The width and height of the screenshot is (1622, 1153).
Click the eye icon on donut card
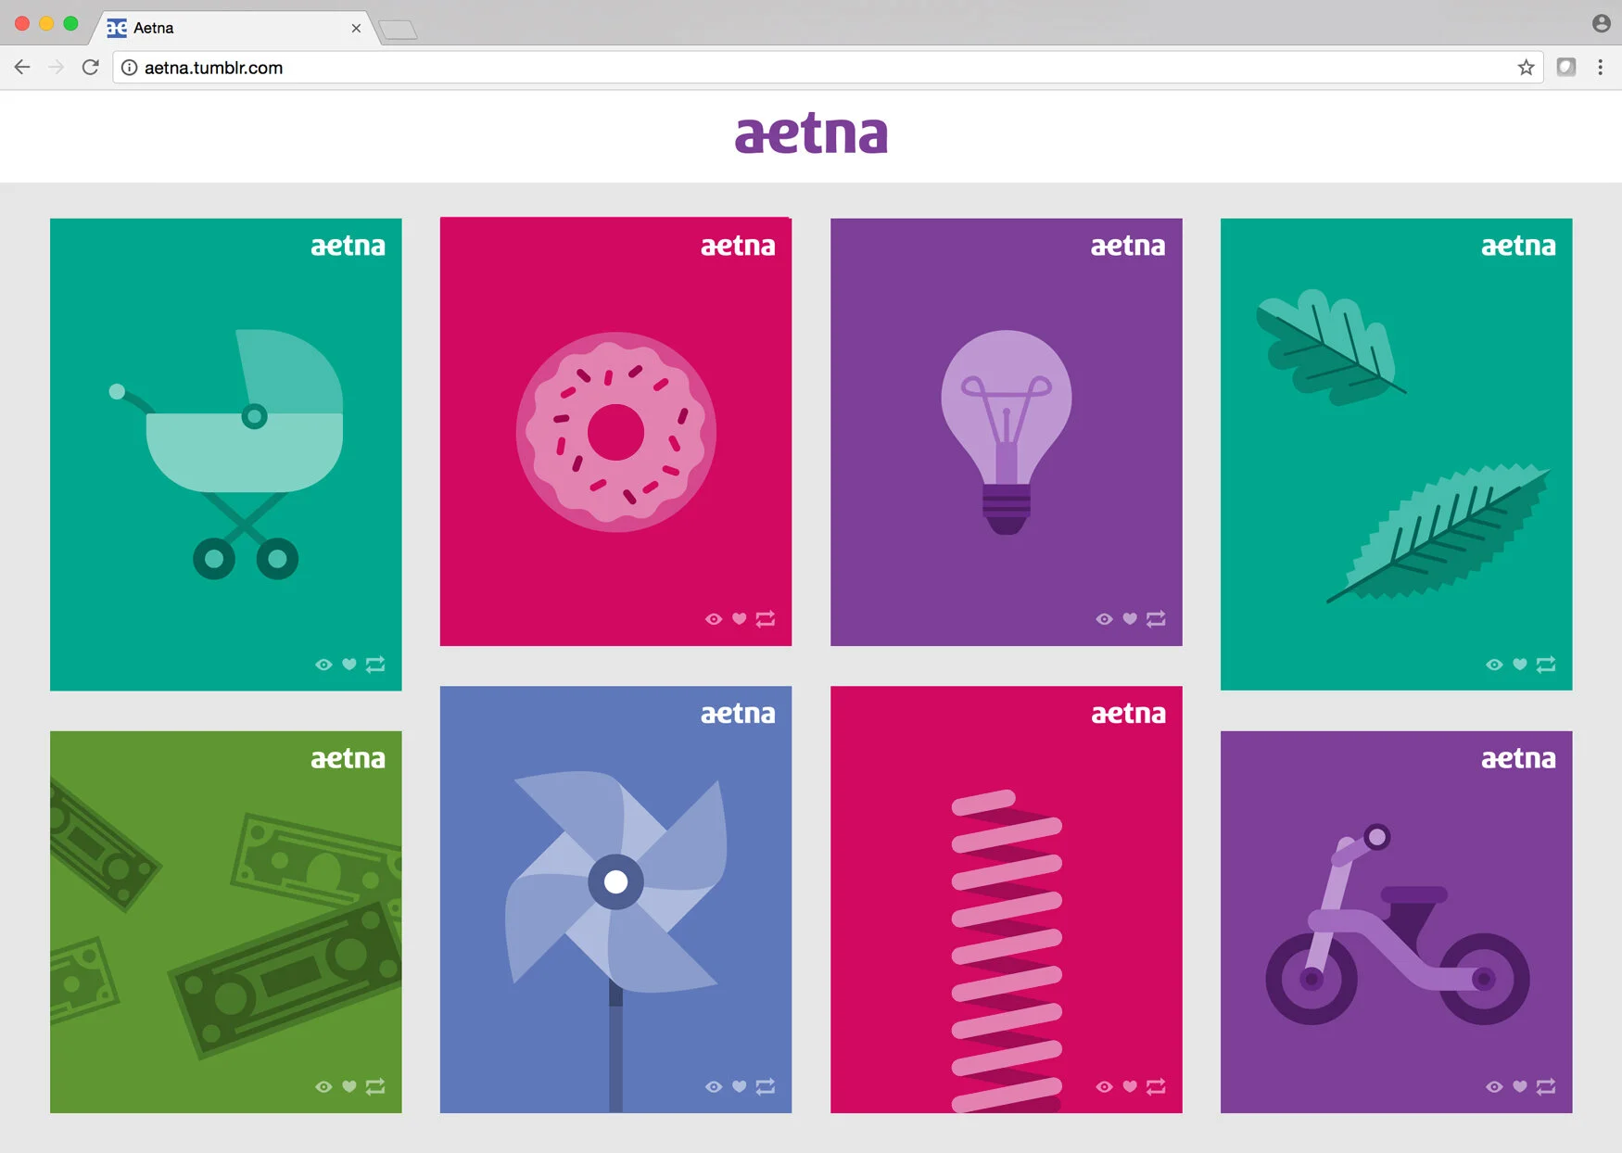[x=714, y=619]
